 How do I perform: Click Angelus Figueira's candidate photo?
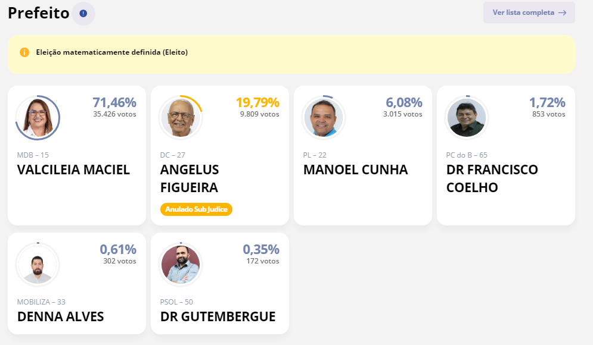tap(181, 118)
